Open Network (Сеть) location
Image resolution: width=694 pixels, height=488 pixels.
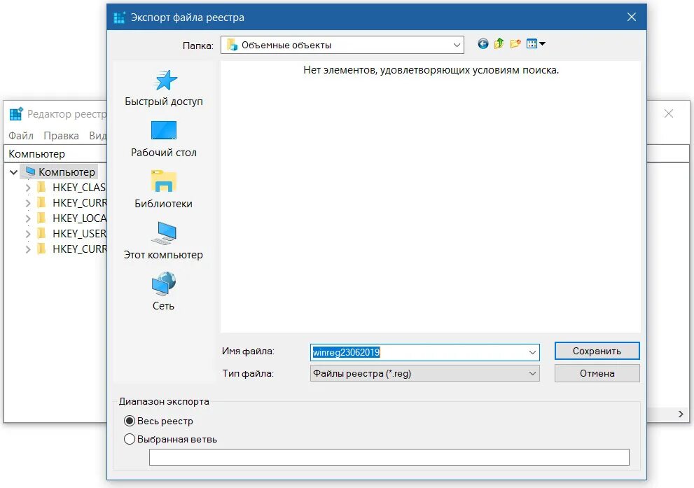pos(164,292)
